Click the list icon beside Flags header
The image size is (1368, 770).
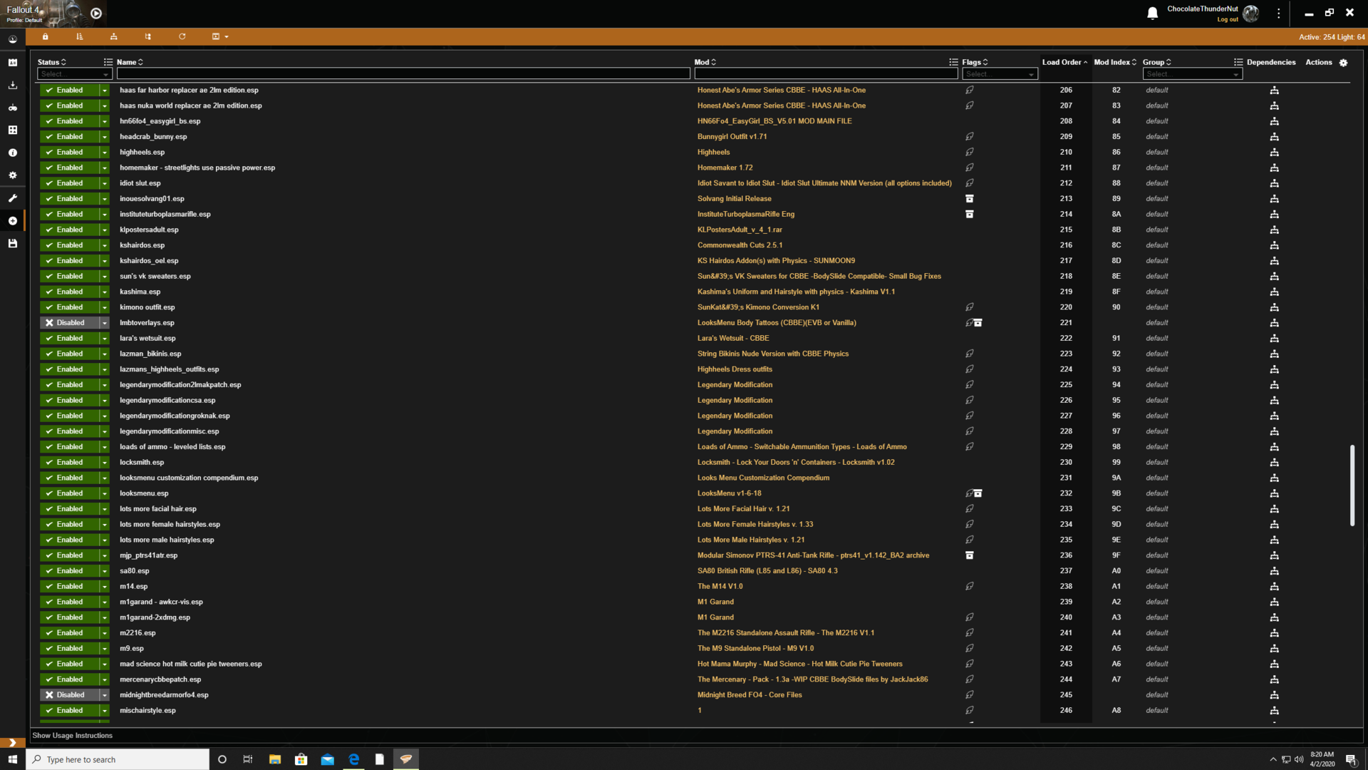click(x=953, y=62)
